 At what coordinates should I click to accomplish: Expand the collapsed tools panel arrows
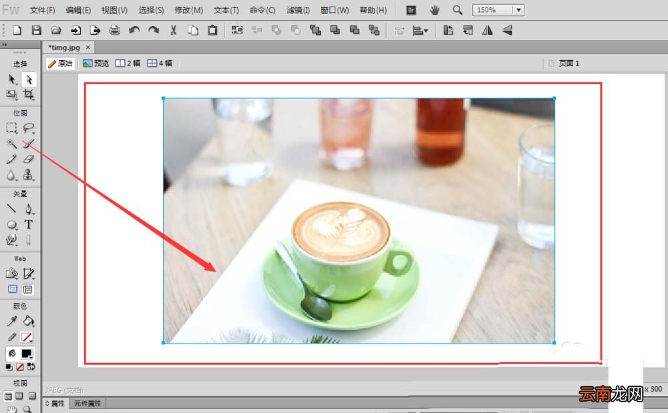tap(4, 44)
